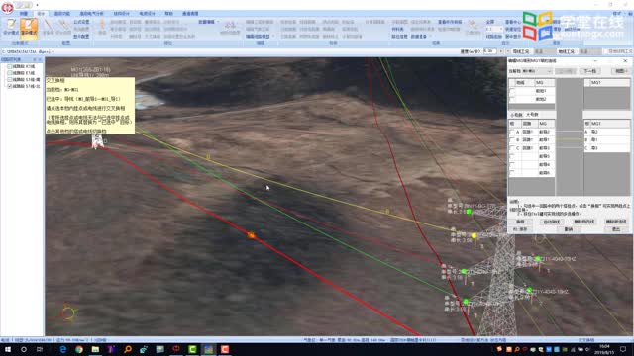Tick the 前地2 ground wire checkbox
Image resolution: width=634 pixels, height=356 pixels.
[512, 99]
